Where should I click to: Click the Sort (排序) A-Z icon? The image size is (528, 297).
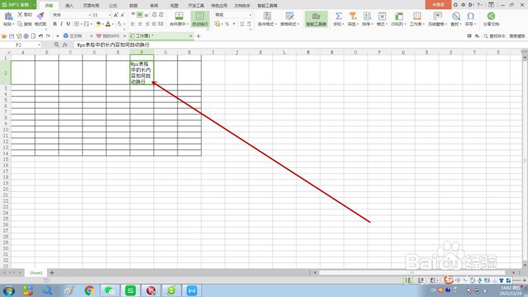click(367, 16)
